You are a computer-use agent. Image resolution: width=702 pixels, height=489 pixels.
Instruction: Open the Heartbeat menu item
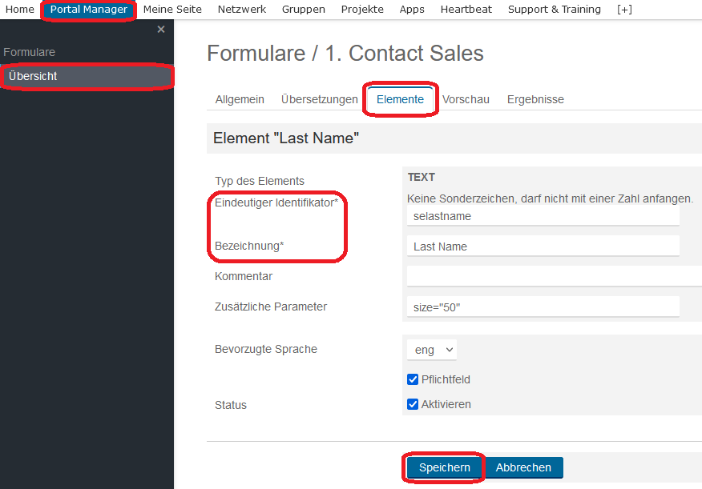click(466, 10)
